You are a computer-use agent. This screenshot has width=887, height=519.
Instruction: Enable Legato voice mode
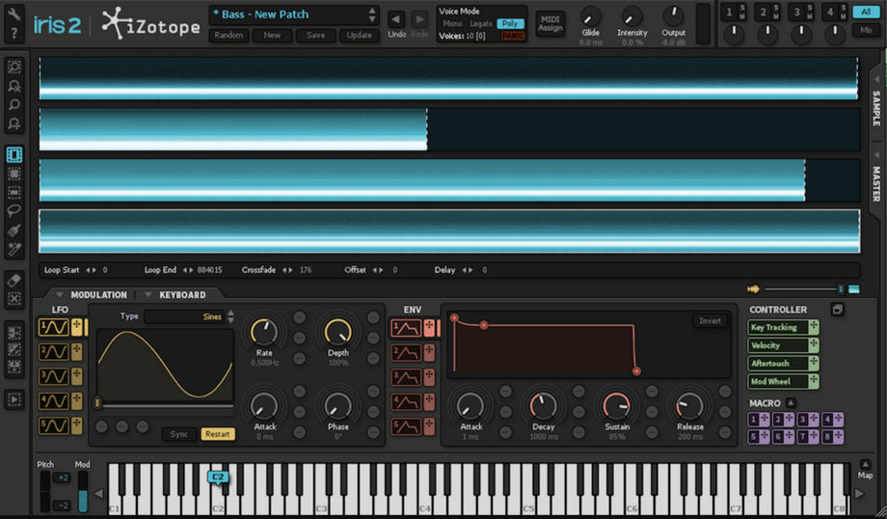coord(480,23)
